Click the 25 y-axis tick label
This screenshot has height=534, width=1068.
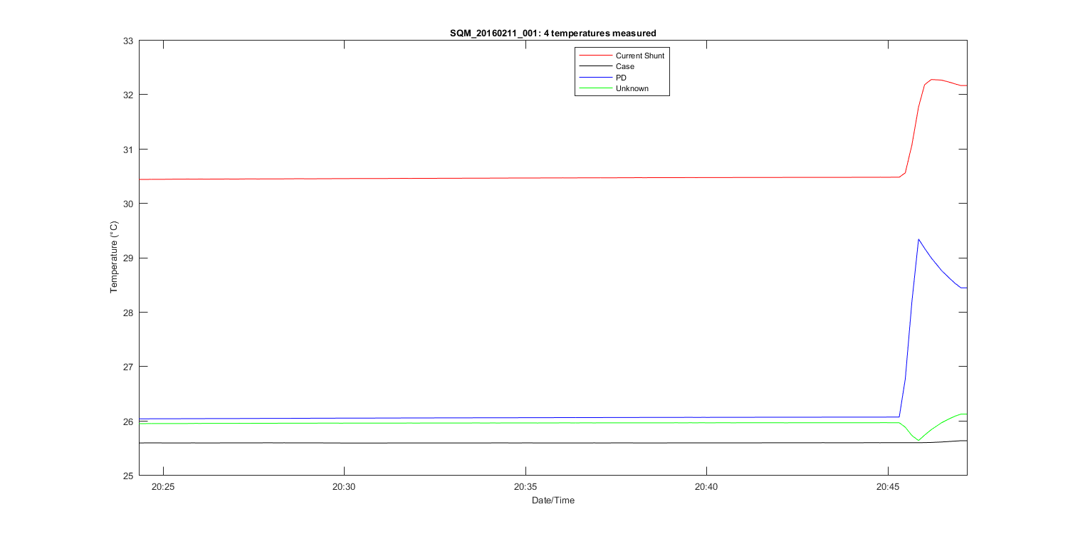pos(129,476)
